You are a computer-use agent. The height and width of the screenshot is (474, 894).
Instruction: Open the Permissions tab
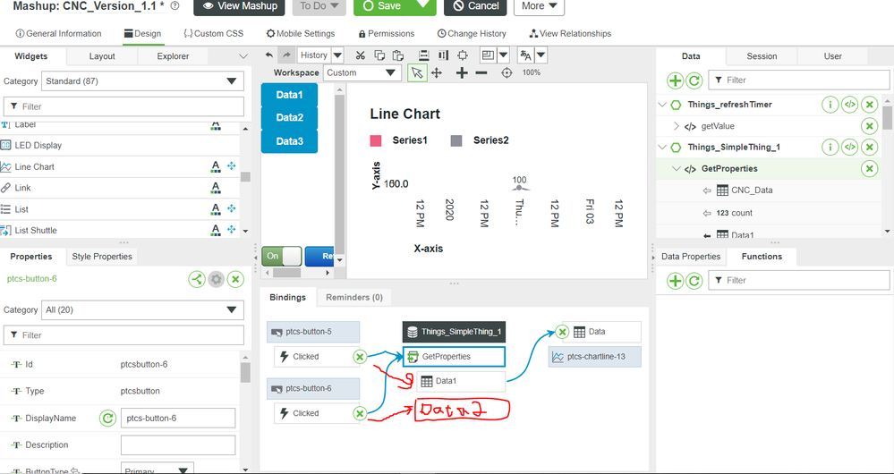click(x=386, y=34)
